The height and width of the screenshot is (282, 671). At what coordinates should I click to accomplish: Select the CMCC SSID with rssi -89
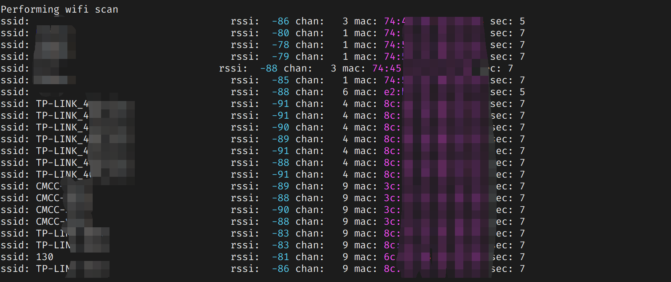[48, 186]
